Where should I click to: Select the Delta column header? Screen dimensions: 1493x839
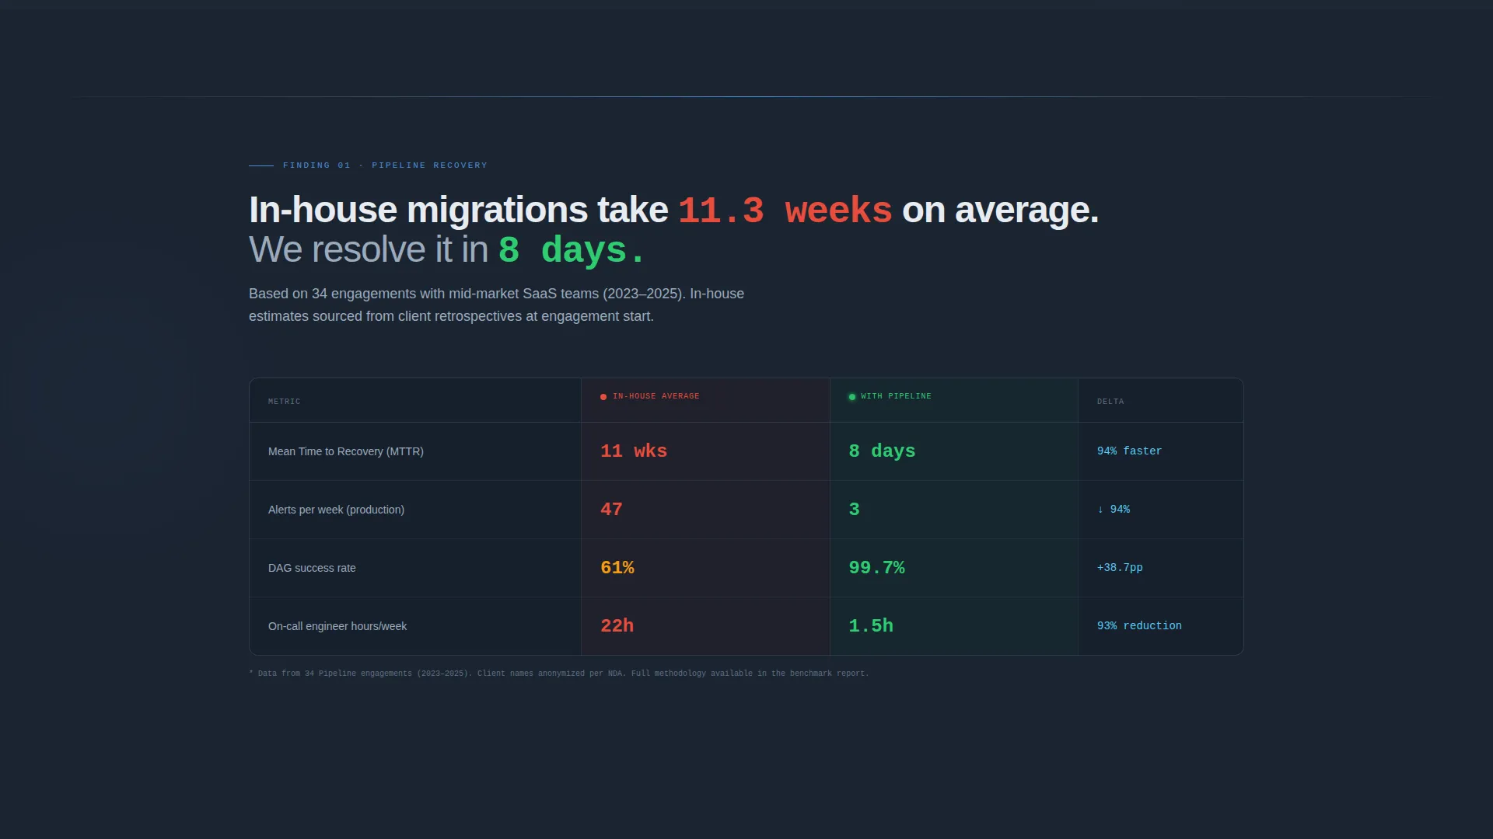pos(1110,402)
